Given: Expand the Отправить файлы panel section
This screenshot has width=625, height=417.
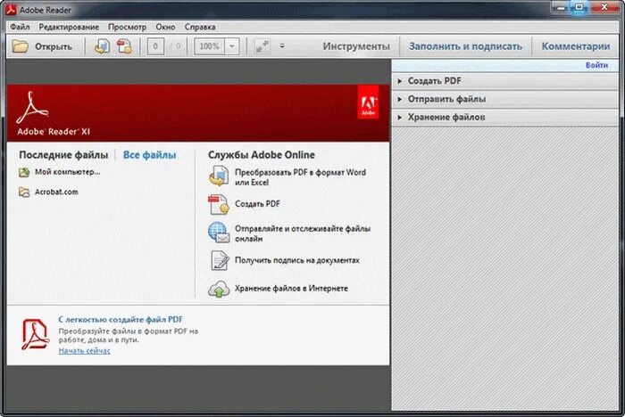Looking at the screenshot, I should coord(505,99).
